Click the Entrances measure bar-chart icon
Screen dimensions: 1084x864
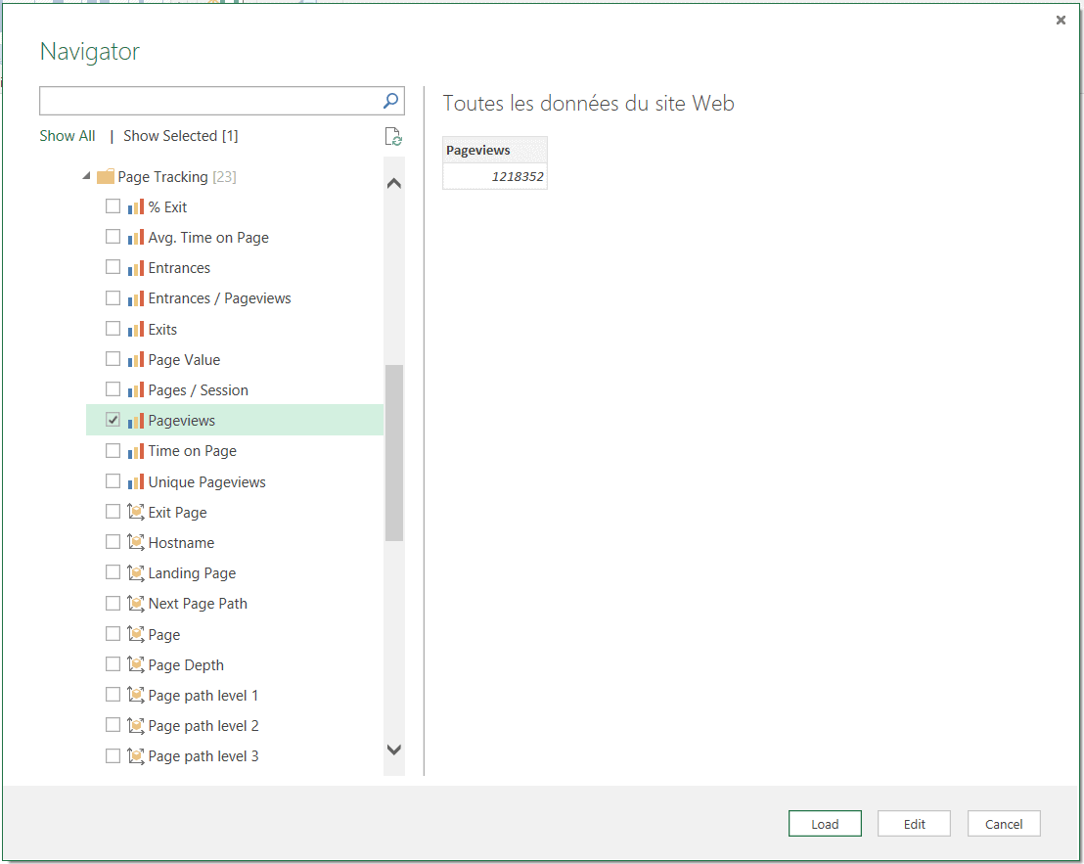(136, 268)
